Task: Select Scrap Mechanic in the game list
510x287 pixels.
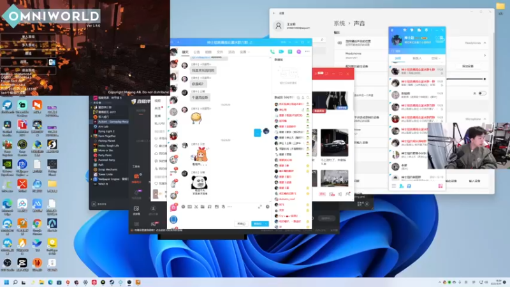Action: coord(109,170)
